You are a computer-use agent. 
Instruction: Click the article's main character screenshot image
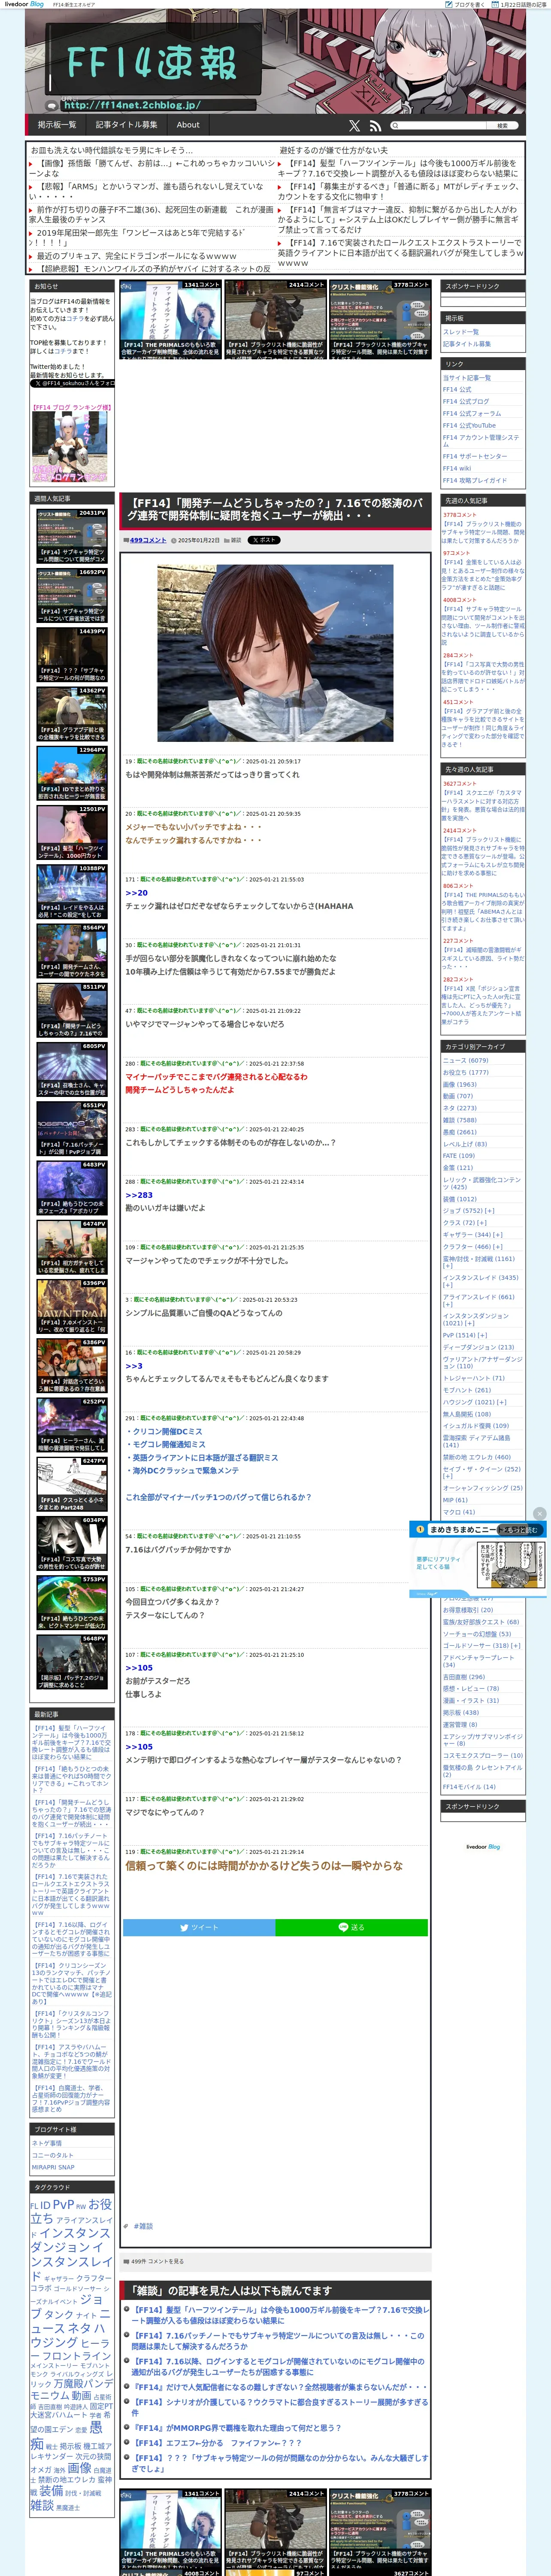[274, 652]
